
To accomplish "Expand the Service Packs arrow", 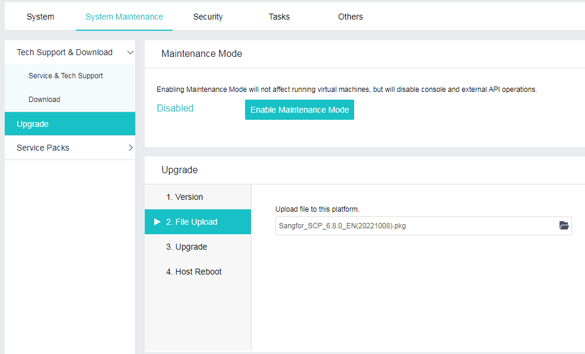I will click(x=131, y=148).
